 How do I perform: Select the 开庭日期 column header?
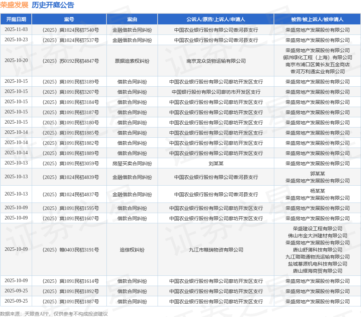16,19
